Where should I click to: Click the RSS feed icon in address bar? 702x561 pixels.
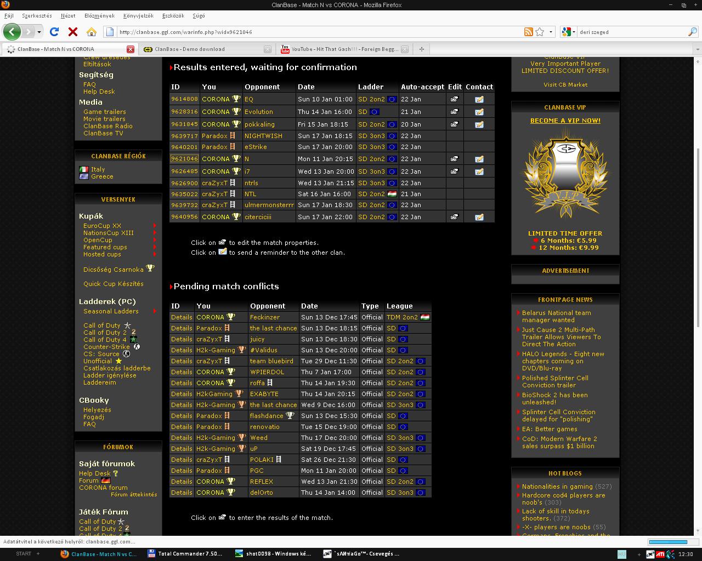point(528,32)
